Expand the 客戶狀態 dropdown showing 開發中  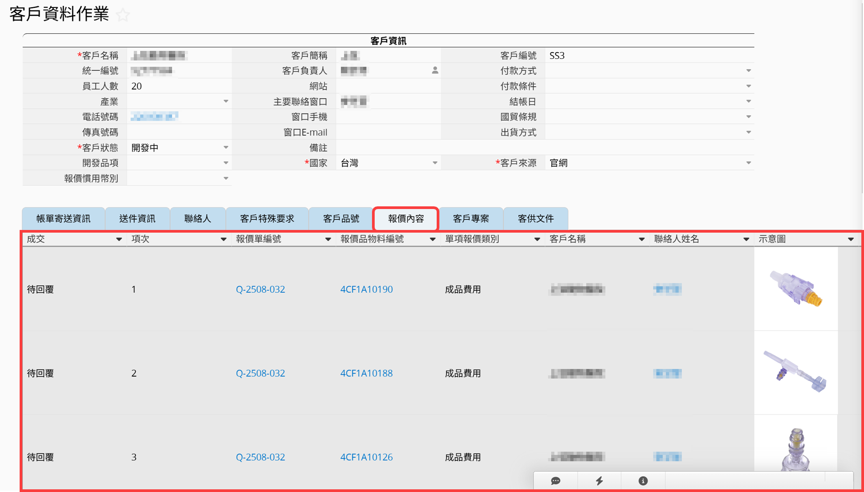point(226,148)
